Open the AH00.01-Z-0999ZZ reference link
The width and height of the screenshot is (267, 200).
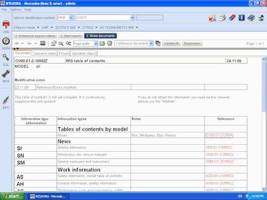(x=220, y=183)
